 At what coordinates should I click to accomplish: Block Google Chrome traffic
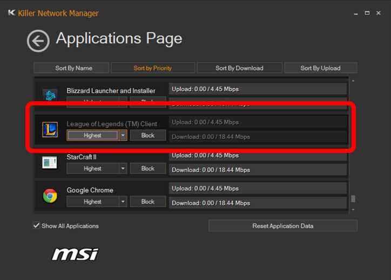tap(148, 202)
